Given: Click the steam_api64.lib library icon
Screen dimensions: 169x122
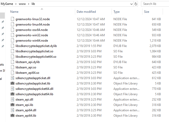Looking at the screenshot, I should coord(12,116).
